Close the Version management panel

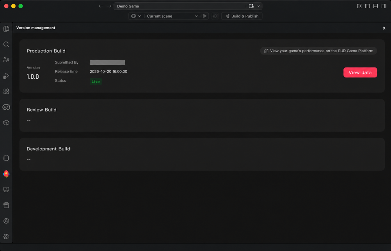[384, 28]
